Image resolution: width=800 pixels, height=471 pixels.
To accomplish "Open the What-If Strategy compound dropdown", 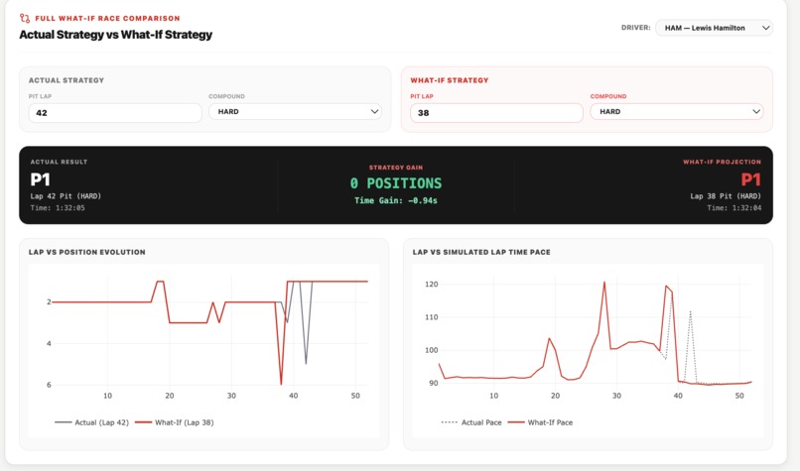I will click(x=677, y=112).
